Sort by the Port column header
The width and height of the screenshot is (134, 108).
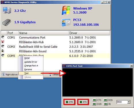pyautogui.click(x=13, y=33)
